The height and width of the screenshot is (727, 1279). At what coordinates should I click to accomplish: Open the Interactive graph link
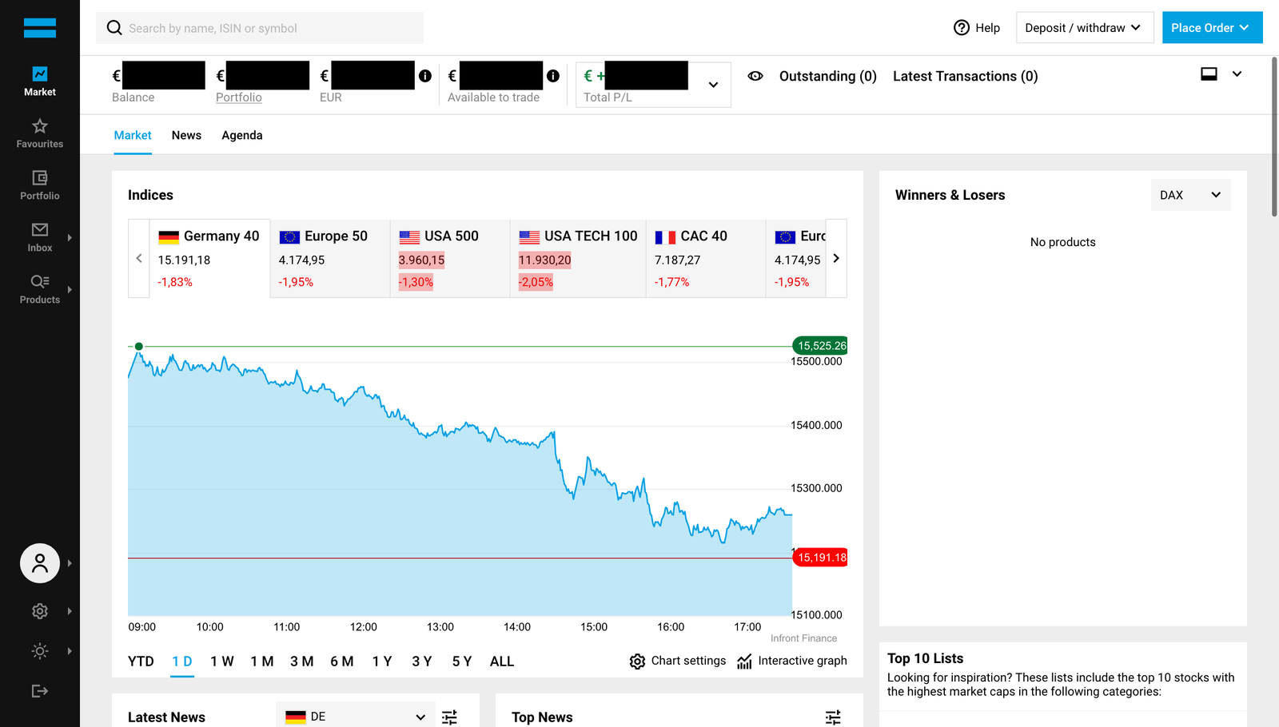792,661
